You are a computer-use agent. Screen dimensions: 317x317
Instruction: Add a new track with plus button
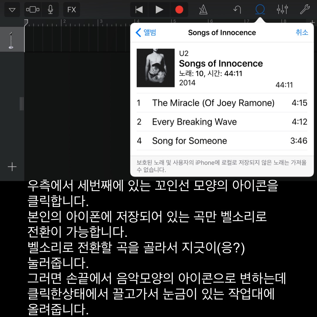[12, 167]
